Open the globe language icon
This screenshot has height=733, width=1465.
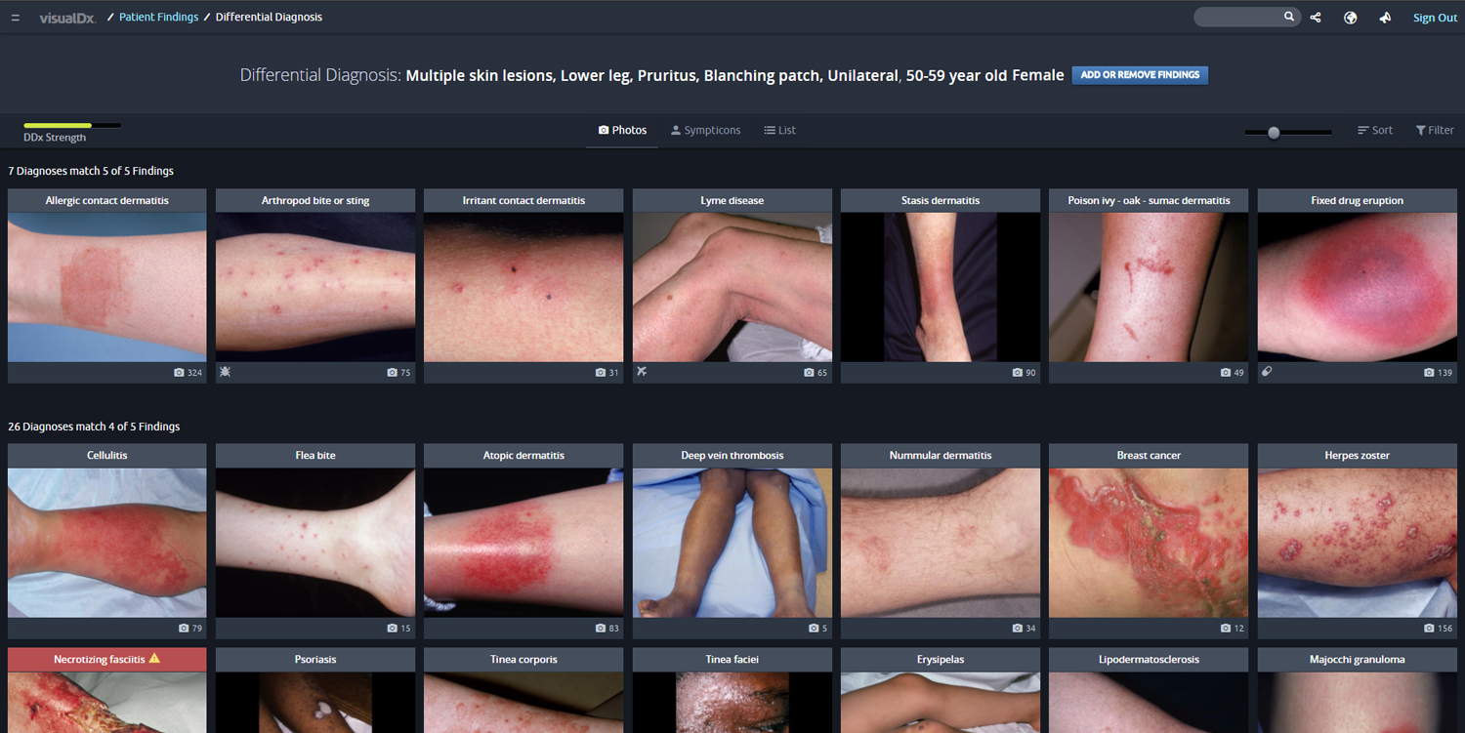tap(1350, 18)
